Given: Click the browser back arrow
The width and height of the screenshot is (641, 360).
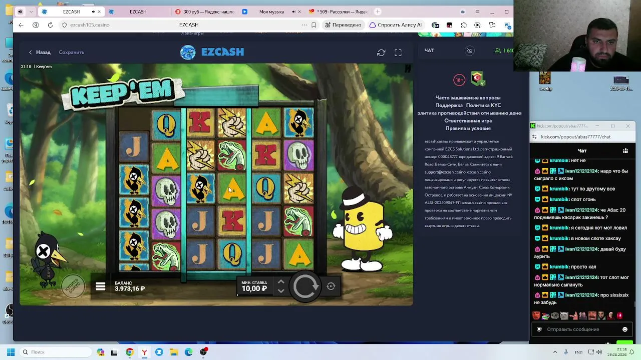Looking at the screenshot, I should pyautogui.click(x=21, y=25).
